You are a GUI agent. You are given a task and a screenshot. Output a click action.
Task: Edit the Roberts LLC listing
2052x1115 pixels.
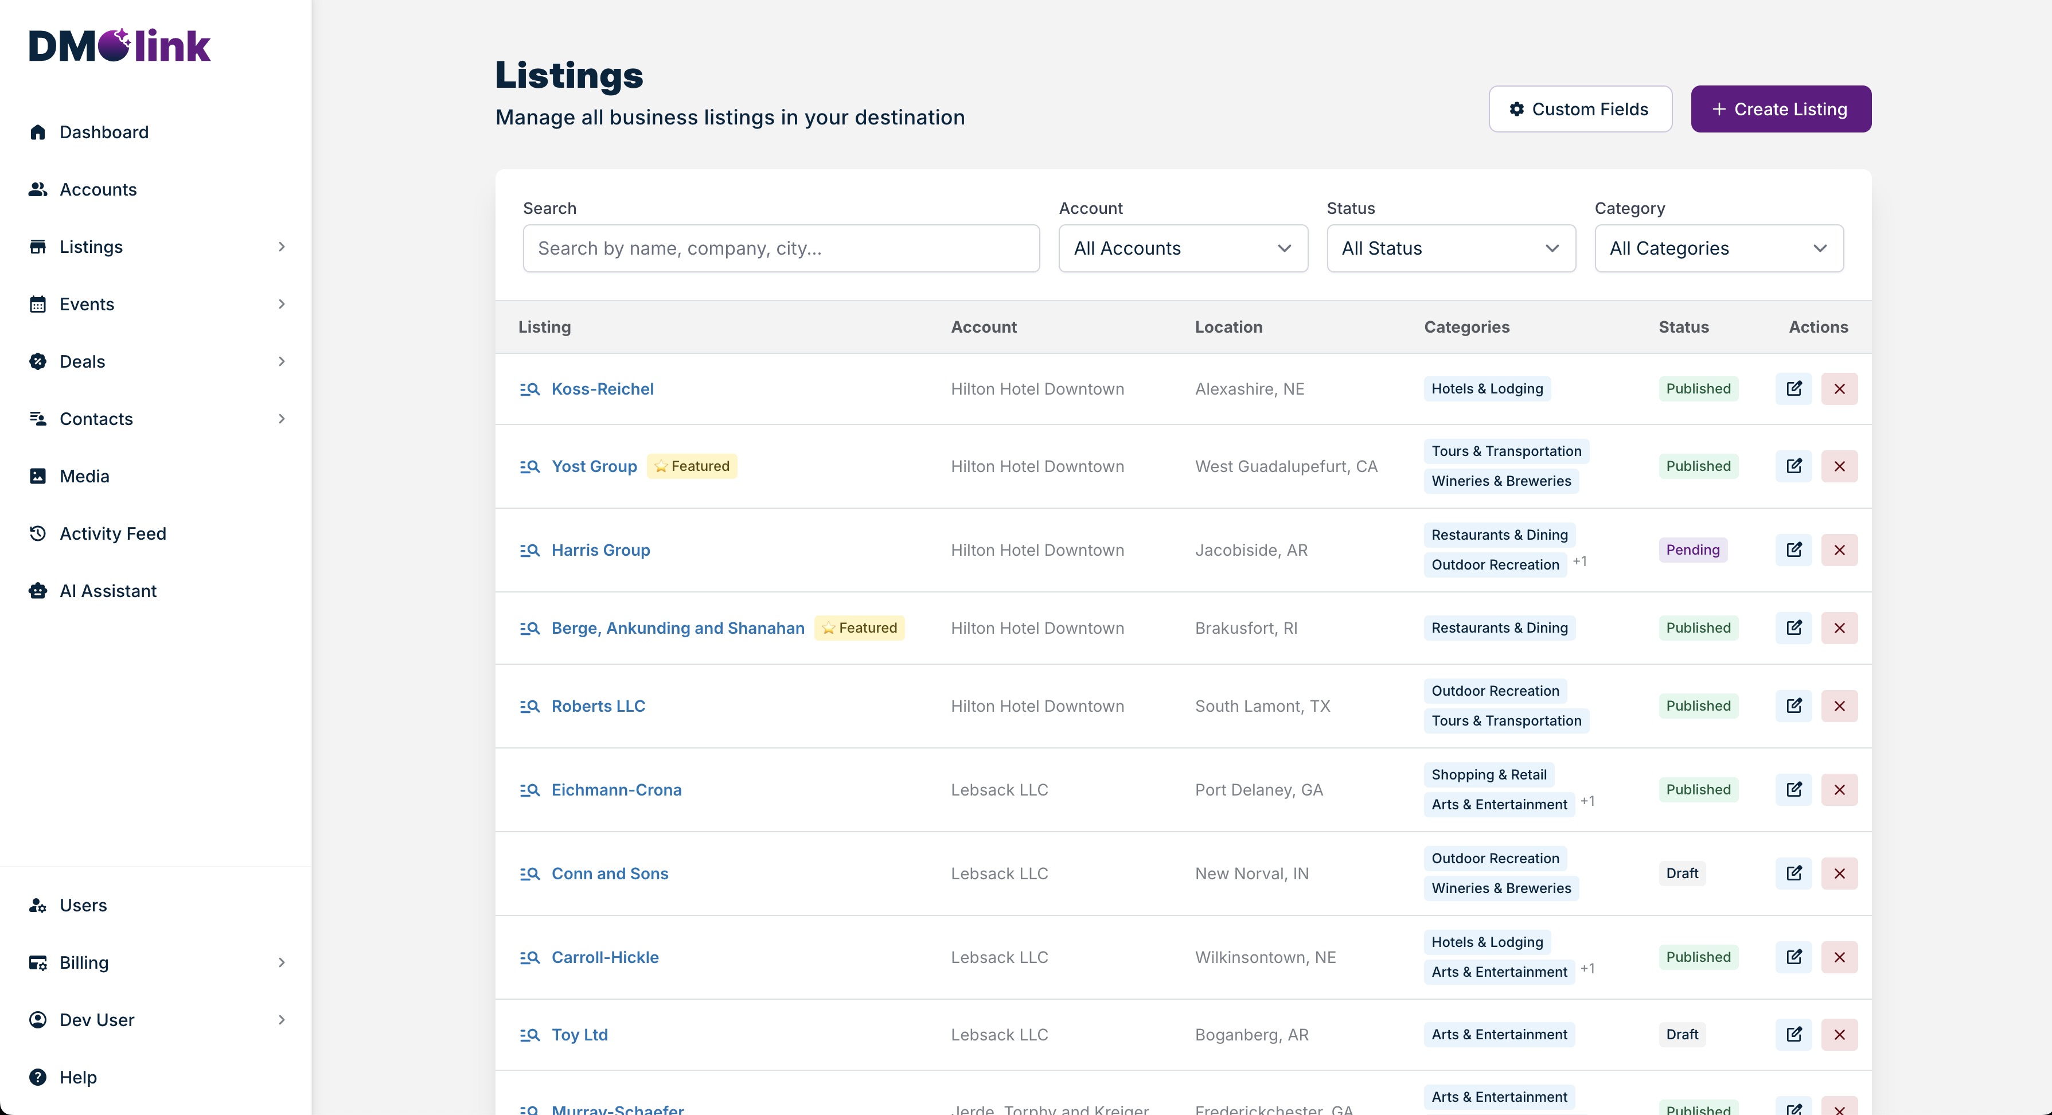point(1793,705)
